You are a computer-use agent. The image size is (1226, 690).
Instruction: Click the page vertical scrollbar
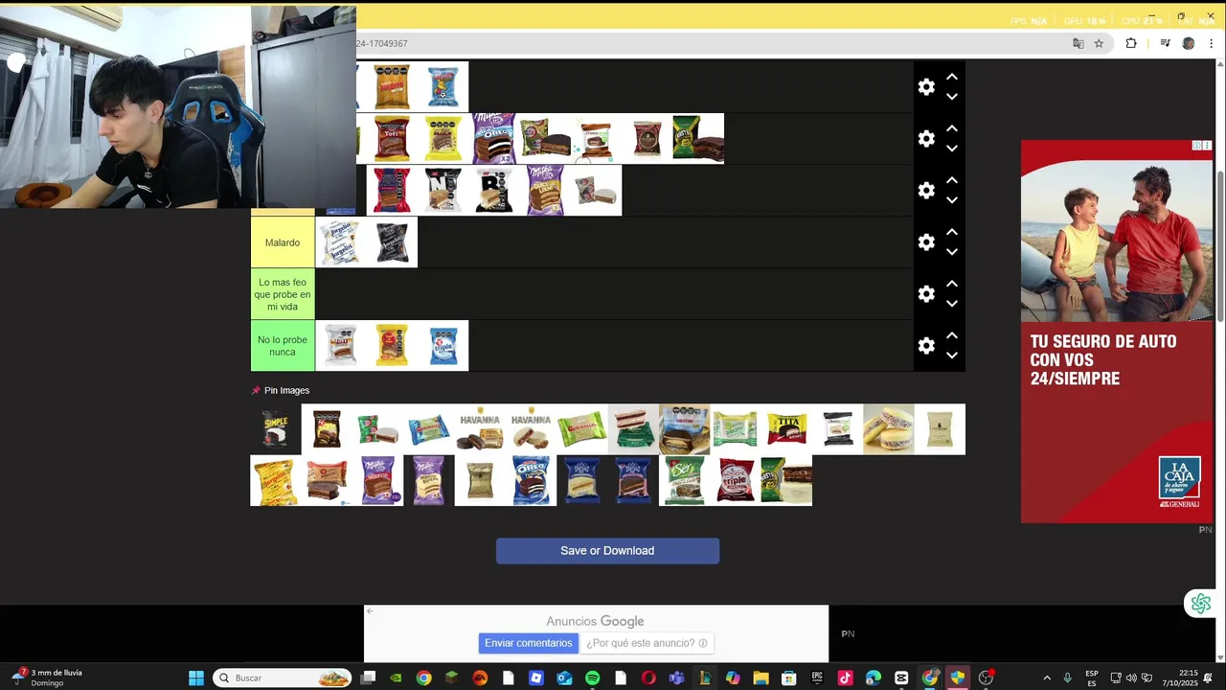coord(1219,244)
